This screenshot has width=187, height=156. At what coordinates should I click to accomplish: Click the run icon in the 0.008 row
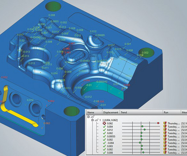[165, 152]
